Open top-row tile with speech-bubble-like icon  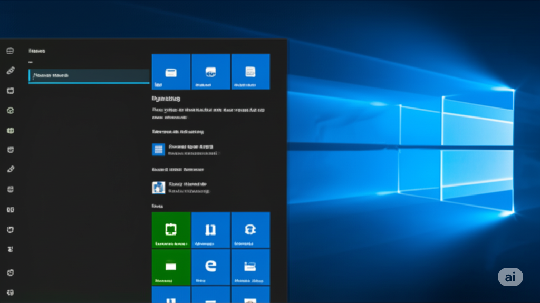(x=210, y=72)
